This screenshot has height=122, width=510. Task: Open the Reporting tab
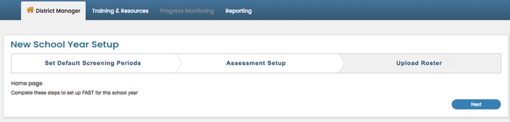click(x=238, y=11)
